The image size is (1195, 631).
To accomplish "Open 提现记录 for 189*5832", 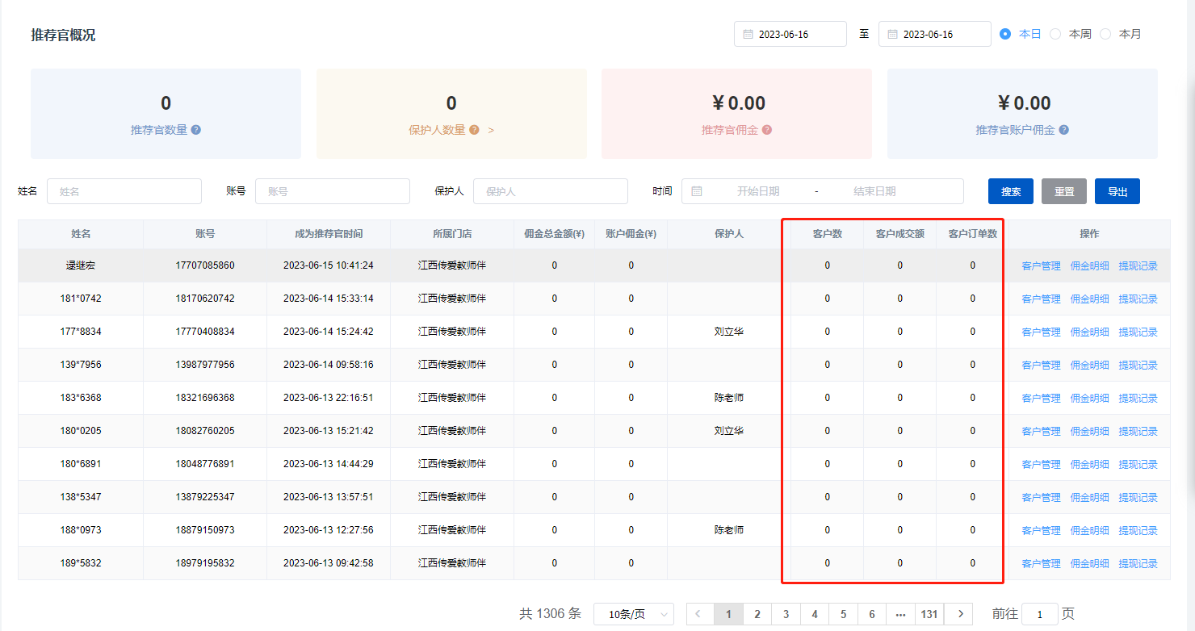I will point(1138,563).
